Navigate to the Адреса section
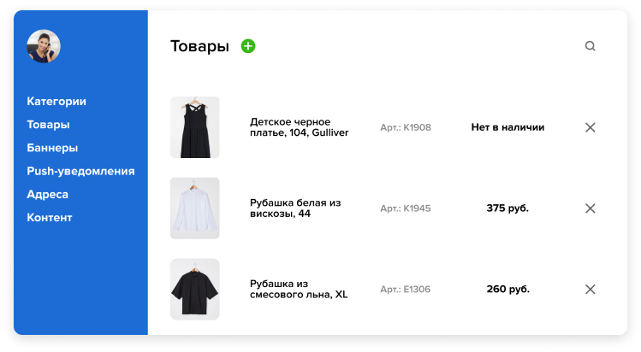Image resolution: width=641 pixels, height=352 pixels. tap(47, 194)
